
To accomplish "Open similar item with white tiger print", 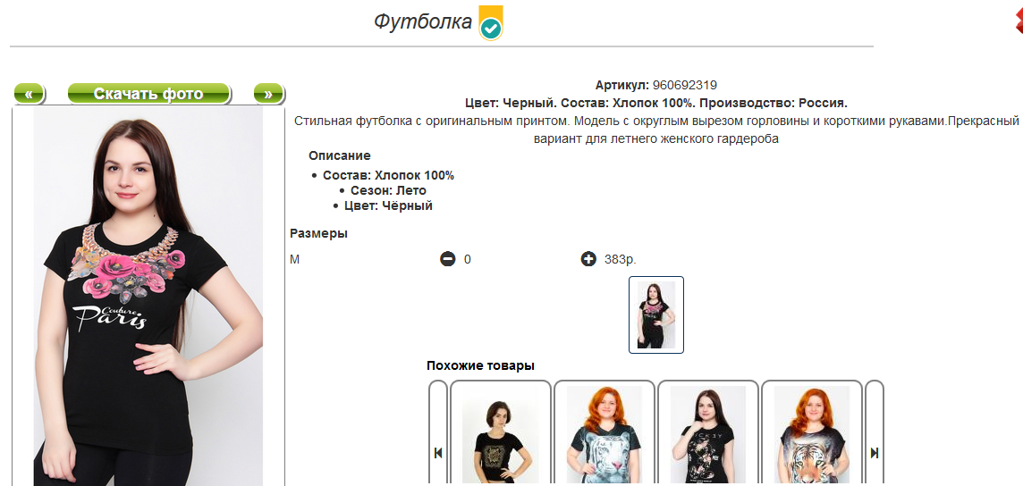I will coord(604,434).
